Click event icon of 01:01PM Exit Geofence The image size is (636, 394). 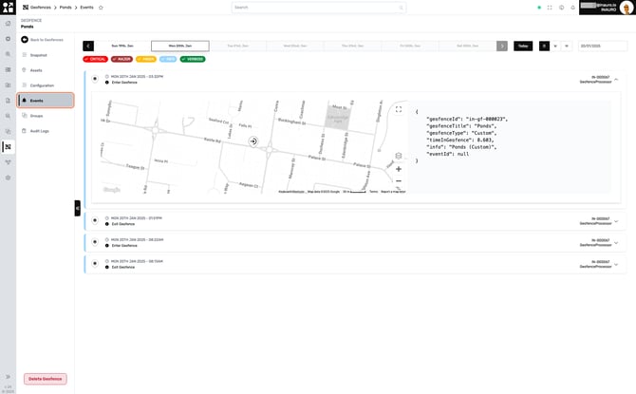(x=95, y=220)
